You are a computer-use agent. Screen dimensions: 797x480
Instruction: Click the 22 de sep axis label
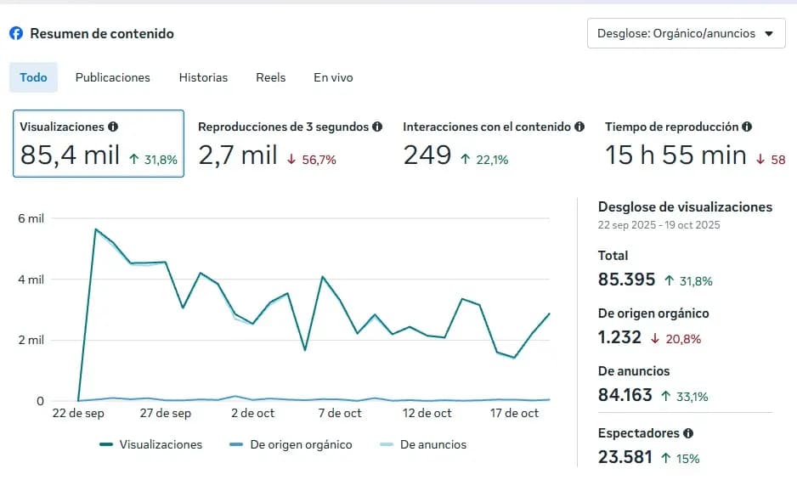pyautogui.click(x=78, y=414)
